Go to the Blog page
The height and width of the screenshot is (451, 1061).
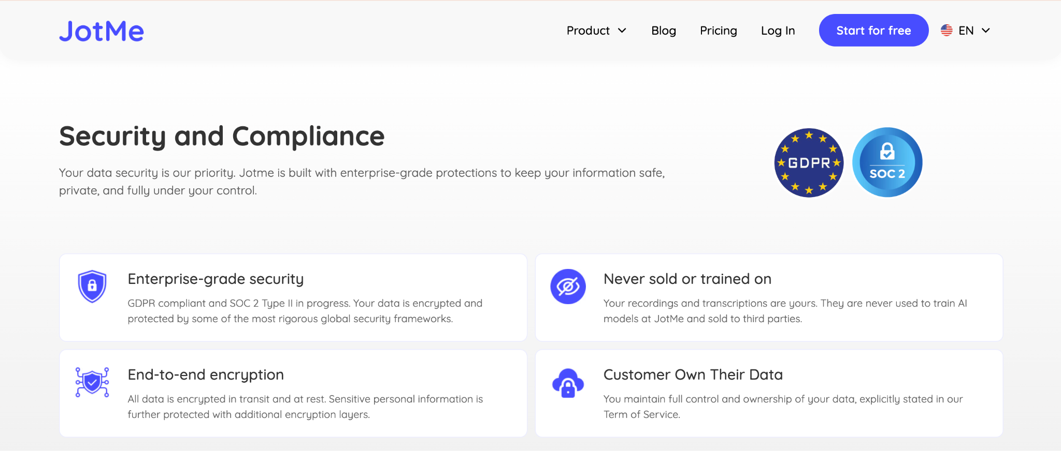point(664,31)
